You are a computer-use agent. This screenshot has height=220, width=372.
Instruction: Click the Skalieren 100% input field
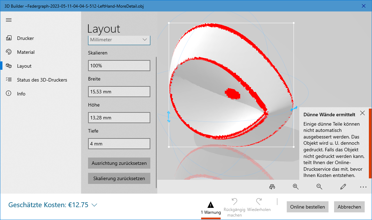119,66
